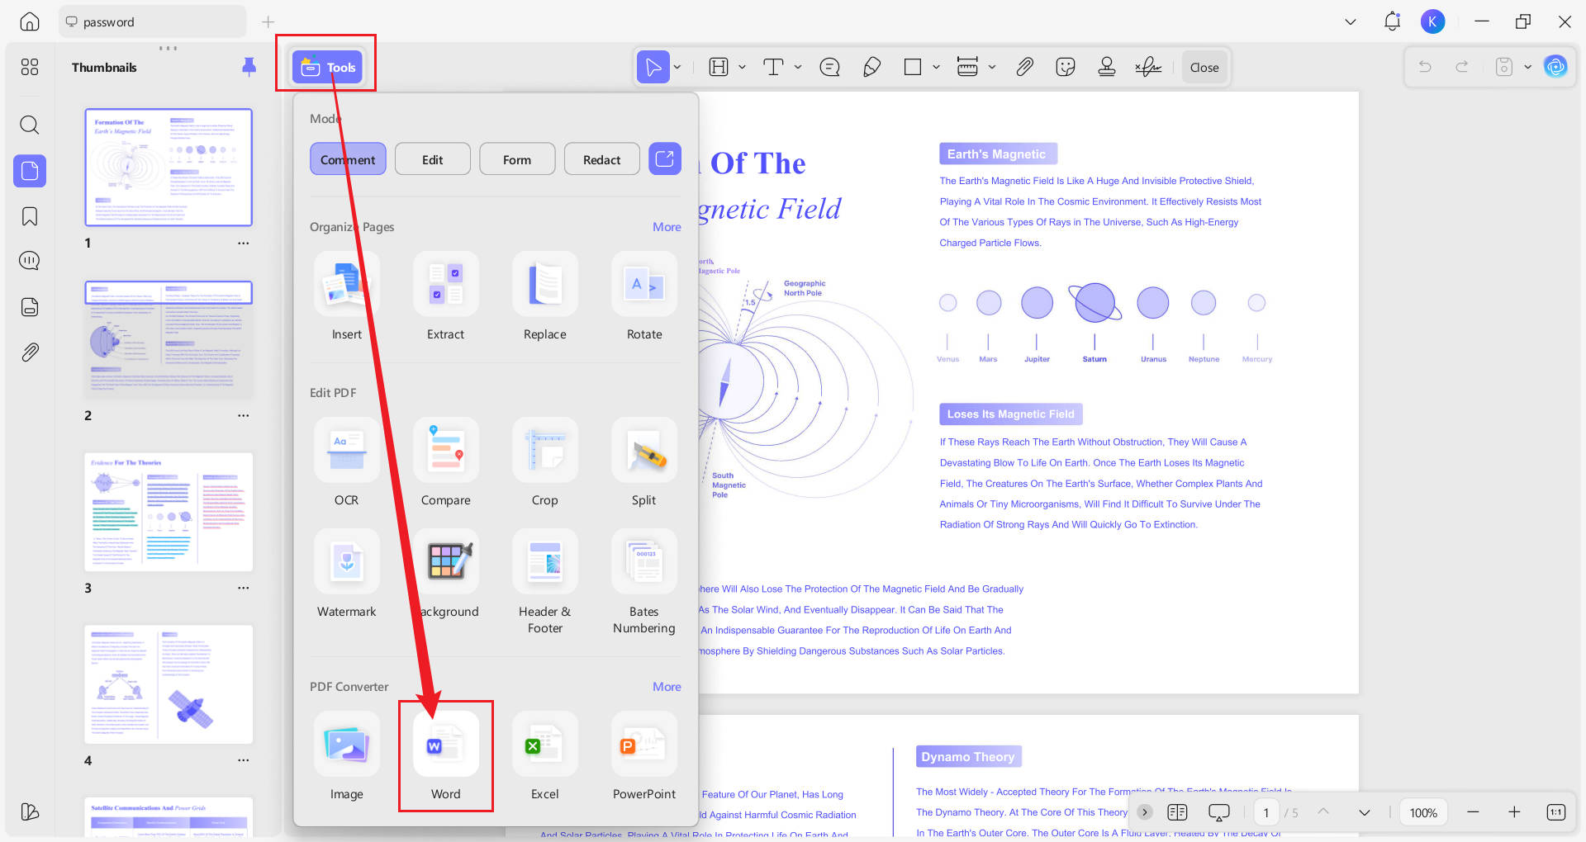
Task: Select the cursor pointer tool
Action: pyautogui.click(x=653, y=67)
